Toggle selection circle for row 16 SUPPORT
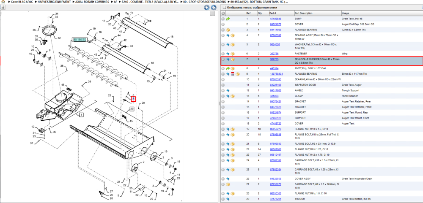 (x=223, y=113)
